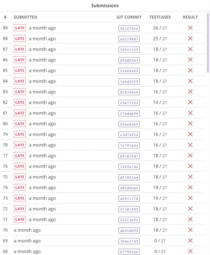Open commit 3bbc374f for submission 69

pos(129,241)
